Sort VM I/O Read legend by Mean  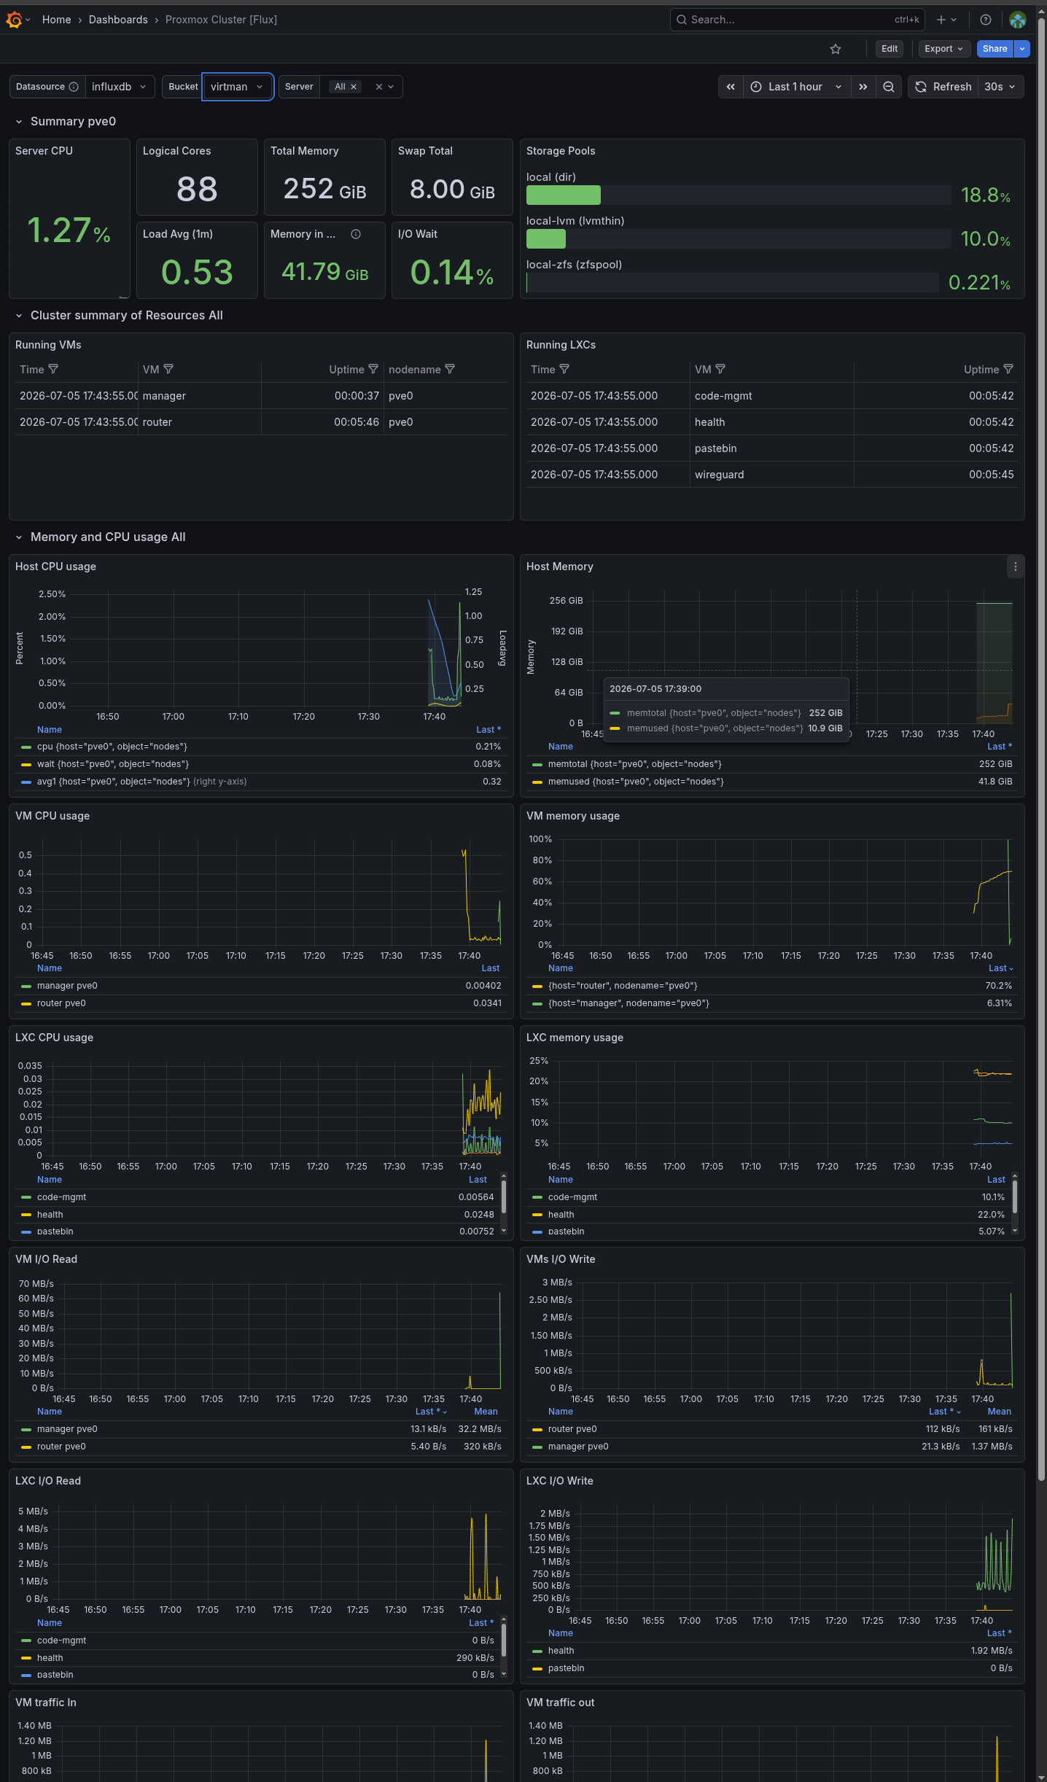pyautogui.click(x=486, y=1412)
